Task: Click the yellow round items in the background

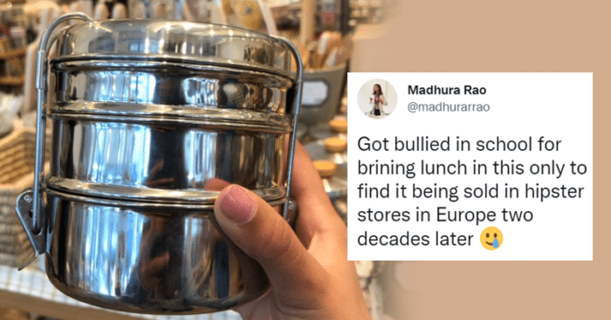Action: tap(333, 146)
